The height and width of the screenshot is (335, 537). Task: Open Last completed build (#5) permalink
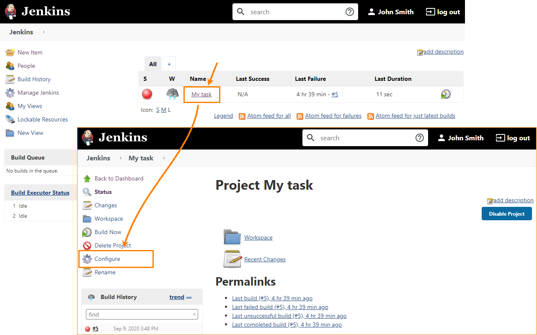[x=287, y=325]
